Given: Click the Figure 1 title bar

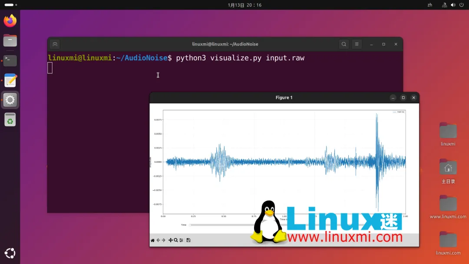Looking at the screenshot, I should [284, 98].
